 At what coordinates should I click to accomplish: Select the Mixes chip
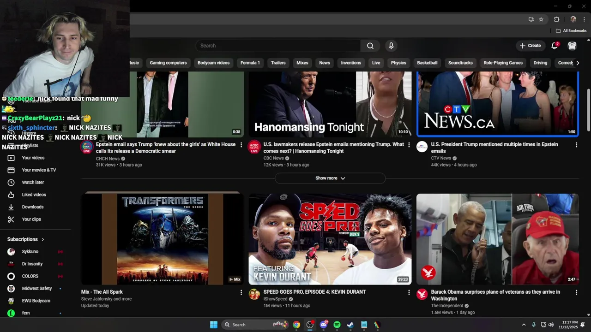point(302,63)
